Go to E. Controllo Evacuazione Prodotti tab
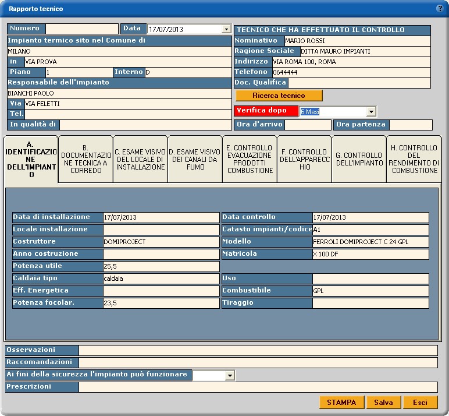Image resolution: width=449 pixels, height=416 pixels. tap(250, 159)
